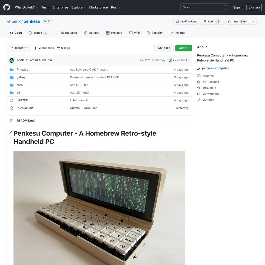Viewport: 265px width, 265px height.
Task: Click the repository book icon
Action: [x=8, y=21]
